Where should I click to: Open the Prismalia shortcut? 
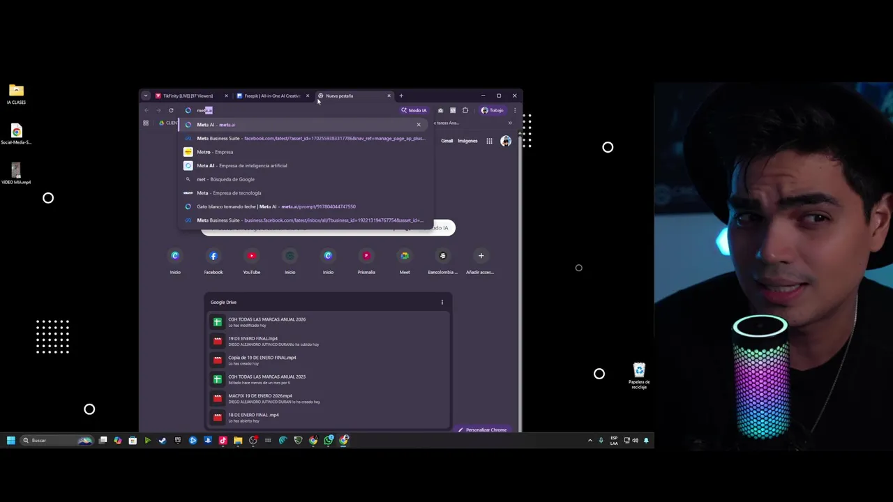pos(366,261)
